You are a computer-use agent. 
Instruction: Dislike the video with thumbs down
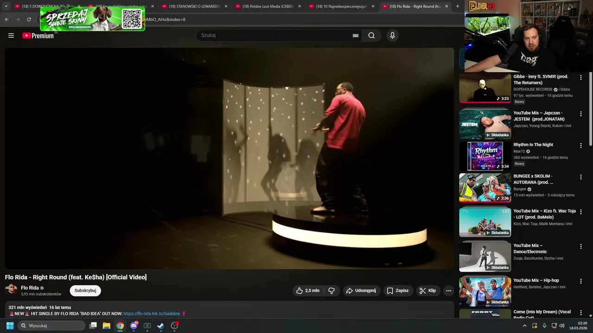click(331, 290)
